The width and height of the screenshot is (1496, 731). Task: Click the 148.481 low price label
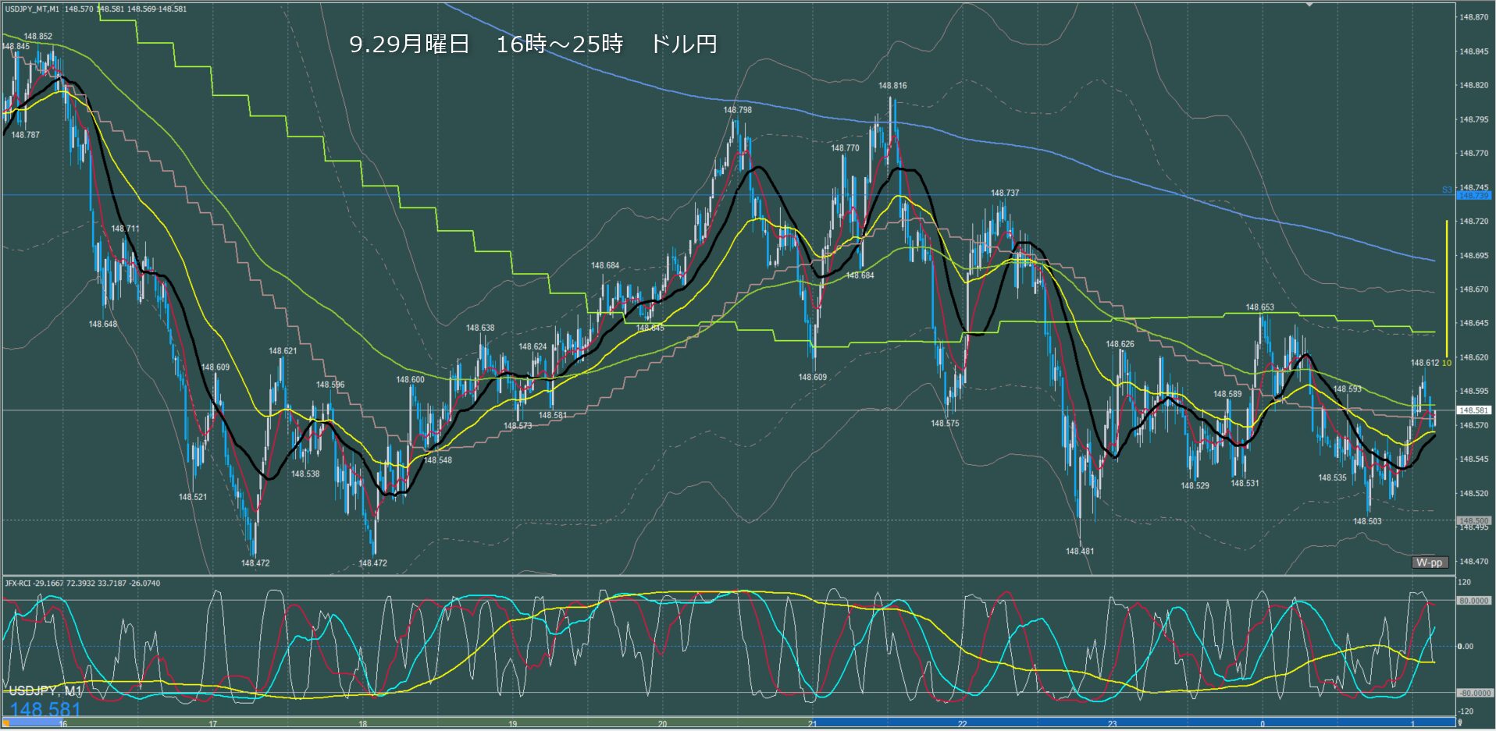1079,552
